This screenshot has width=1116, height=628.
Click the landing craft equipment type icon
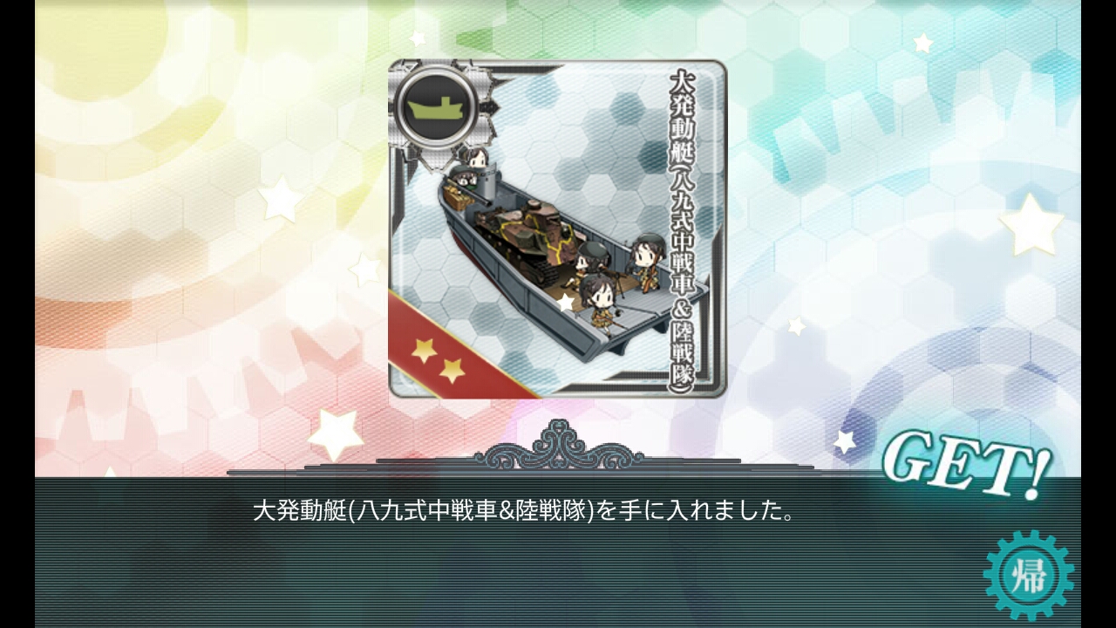(x=435, y=108)
